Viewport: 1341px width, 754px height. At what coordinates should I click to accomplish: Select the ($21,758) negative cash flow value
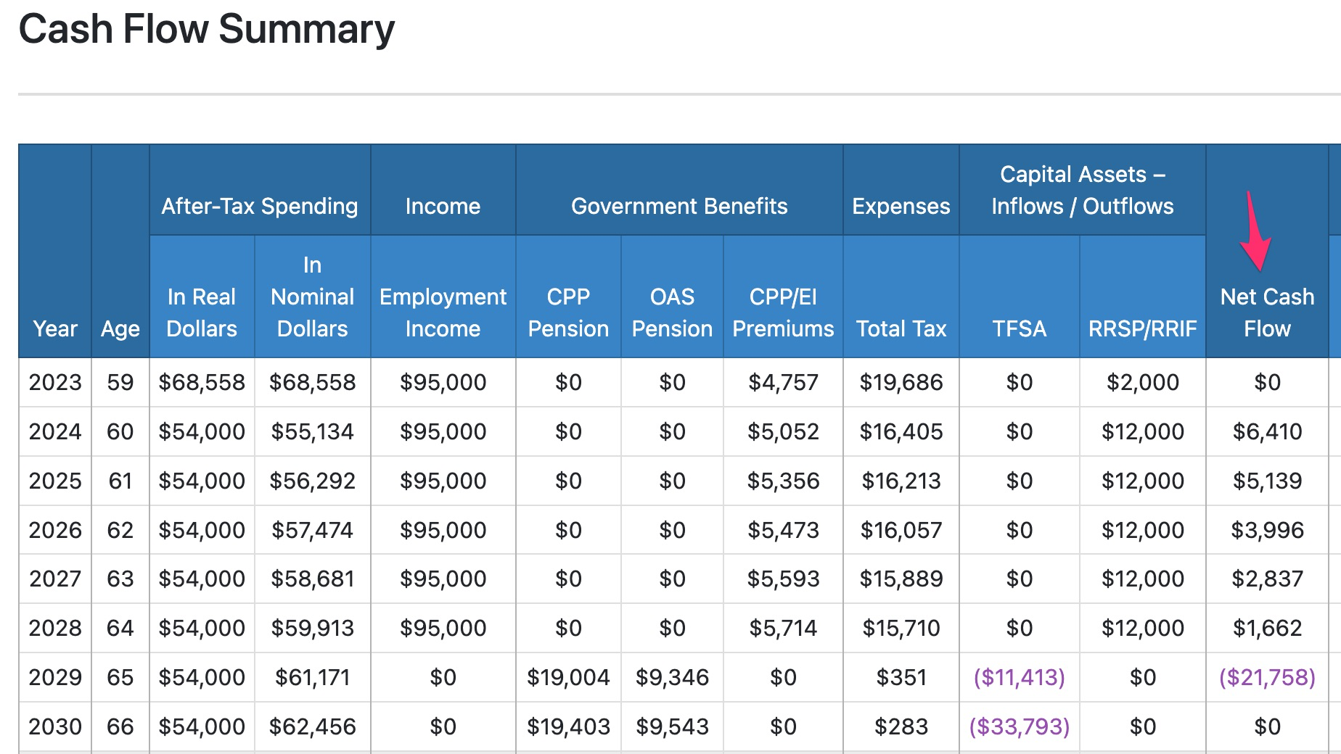point(1267,676)
